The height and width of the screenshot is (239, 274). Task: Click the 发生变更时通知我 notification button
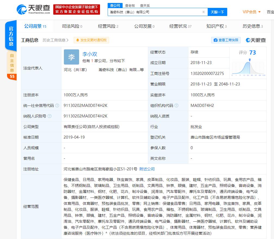(91, 40)
